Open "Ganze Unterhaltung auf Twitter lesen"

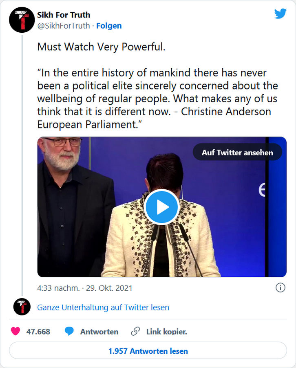click(x=103, y=307)
